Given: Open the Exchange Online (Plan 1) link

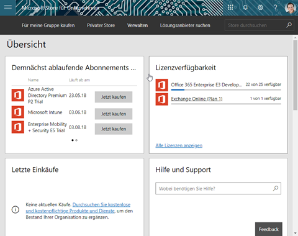Looking at the screenshot, I should click(x=197, y=99).
